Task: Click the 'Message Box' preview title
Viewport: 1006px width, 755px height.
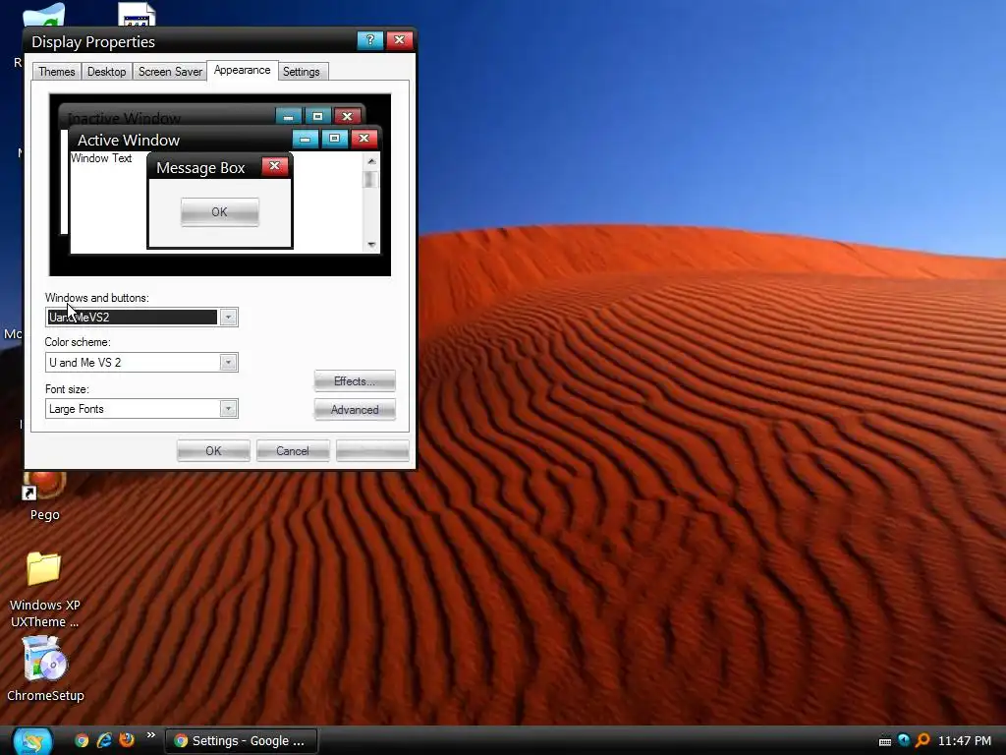Action: (200, 167)
